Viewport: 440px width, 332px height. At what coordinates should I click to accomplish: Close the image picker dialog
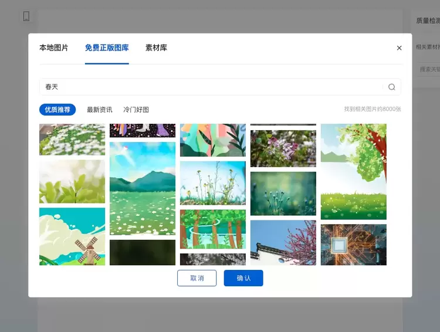[x=399, y=48]
